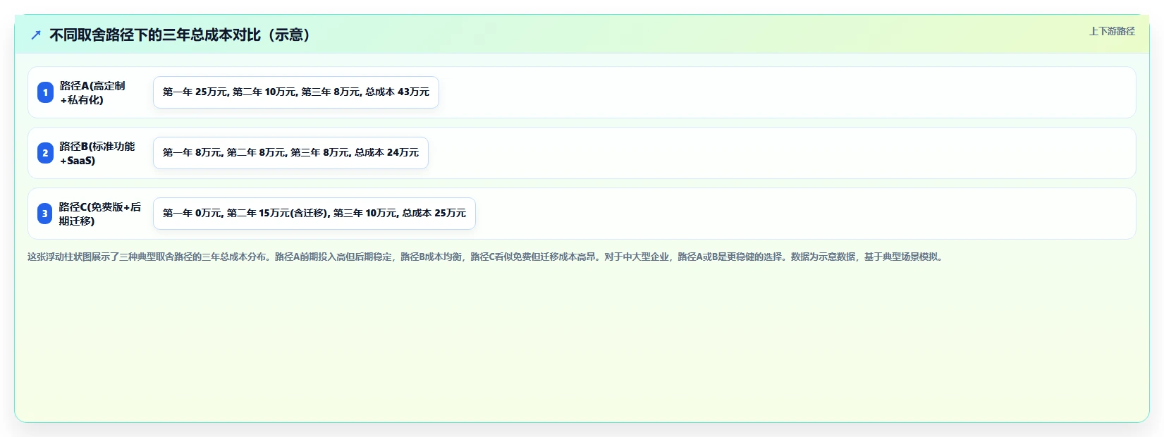
Task: Select the label 路径B(标准功能+SaaS)
Action: (x=97, y=153)
